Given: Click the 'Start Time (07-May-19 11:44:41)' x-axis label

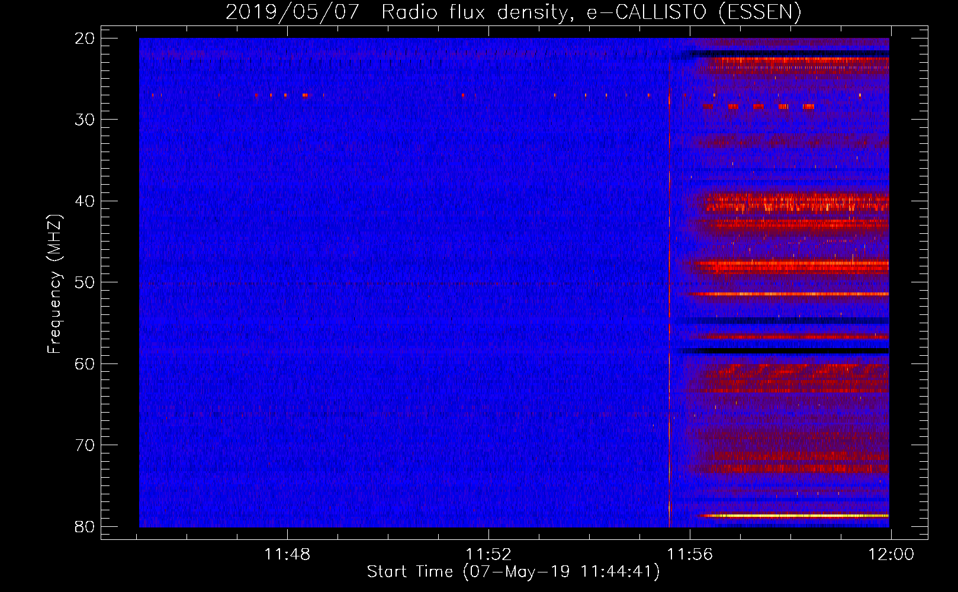Looking at the screenshot, I should (x=513, y=572).
